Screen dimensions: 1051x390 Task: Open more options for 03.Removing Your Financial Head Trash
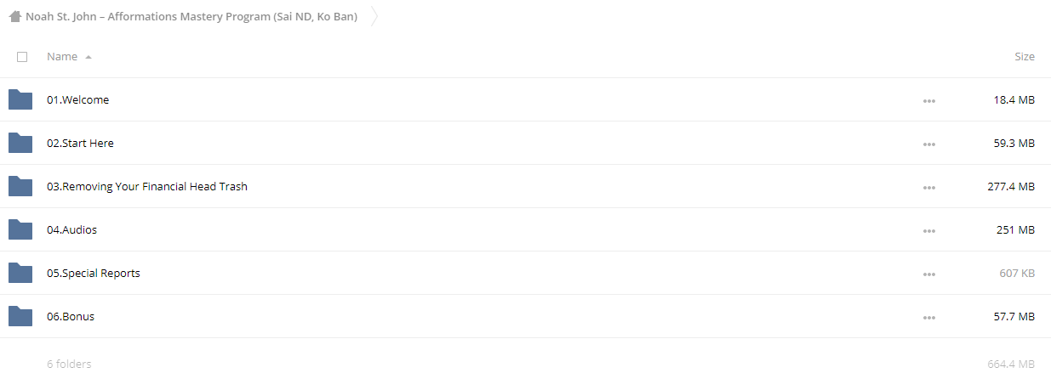pos(928,188)
